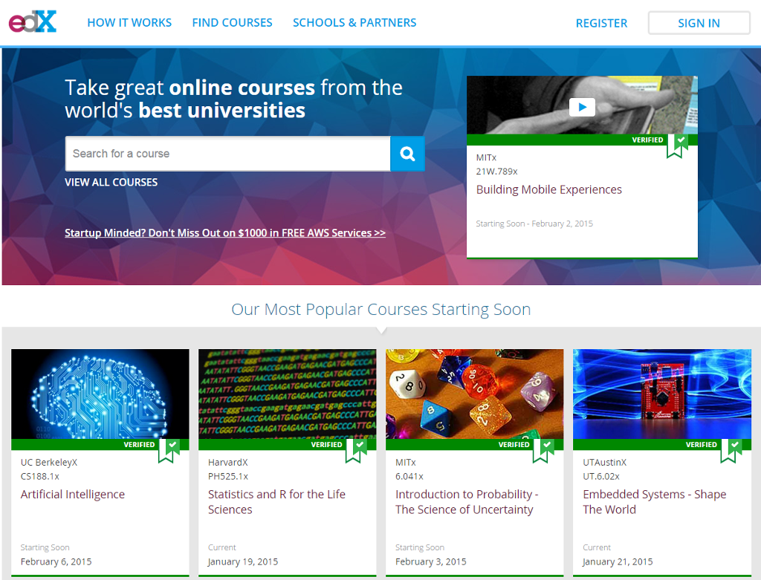Click the 'UTAustinX' label

[604, 463]
